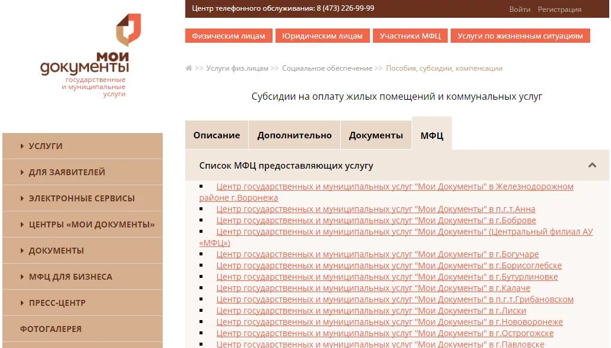This screenshot has width=611, height=348.
Task: Open the МФЦ in п.г.т.Грибановском link
Action: (x=395, y=300)
